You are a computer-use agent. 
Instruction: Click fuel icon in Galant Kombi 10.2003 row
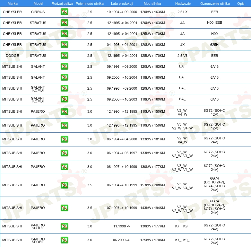[64, 99]
